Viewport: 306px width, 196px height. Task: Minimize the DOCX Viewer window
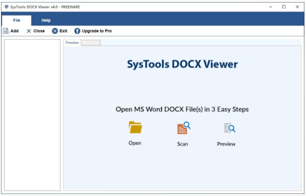tap(271, 7)
